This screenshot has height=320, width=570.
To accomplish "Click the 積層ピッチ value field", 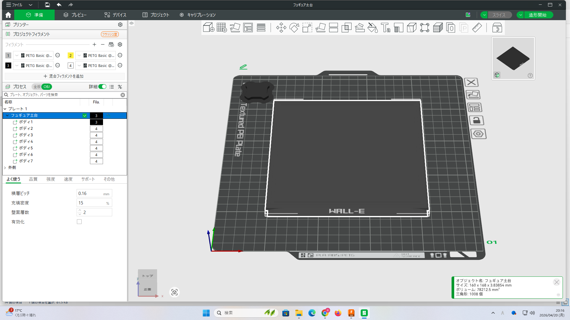I will [90, 193].
